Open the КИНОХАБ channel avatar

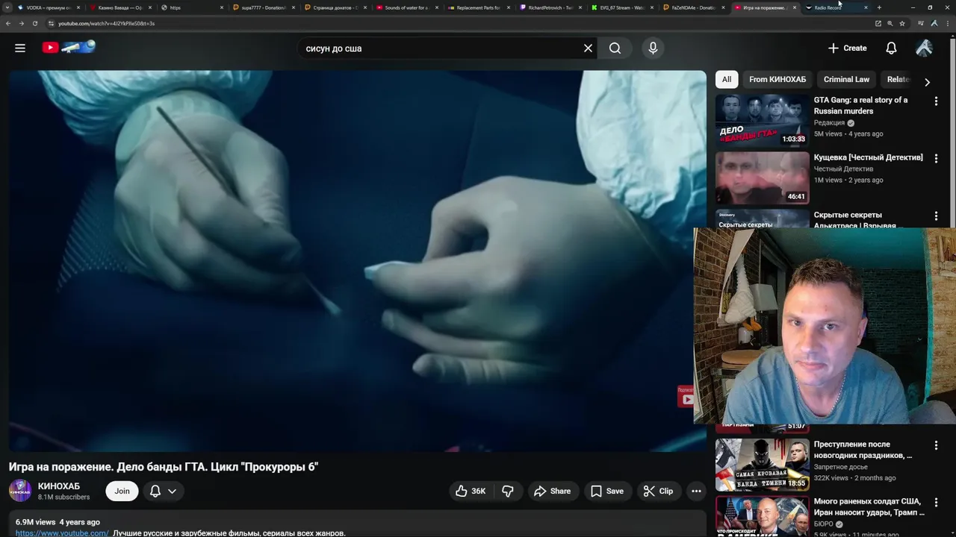click(x=20, y=491)
